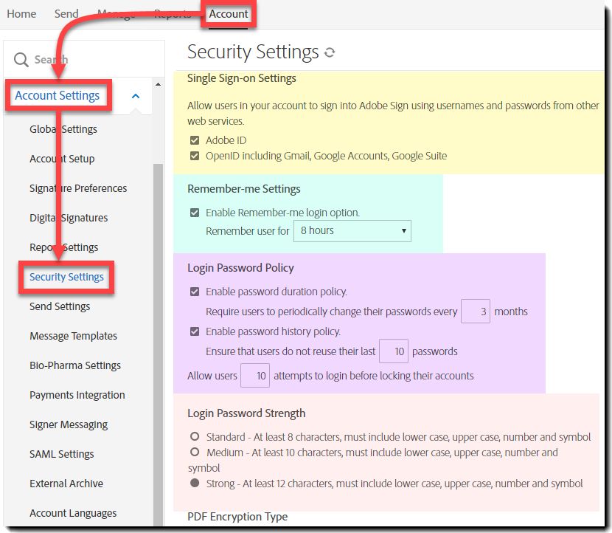The width and height of the screenshot is (612, 533).
Task: Select Security Settings in sidebar
Action: [x=67, y=277]
